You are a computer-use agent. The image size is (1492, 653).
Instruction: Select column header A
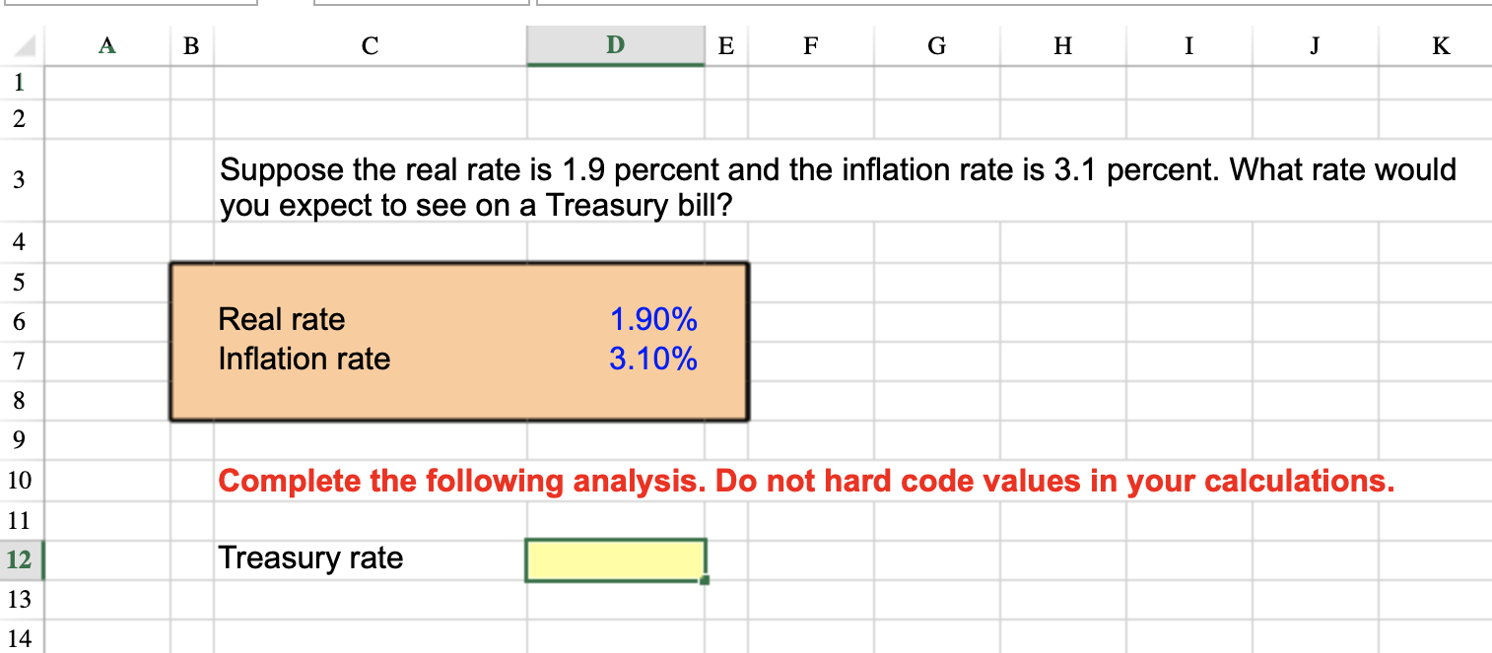click(106, 45)
